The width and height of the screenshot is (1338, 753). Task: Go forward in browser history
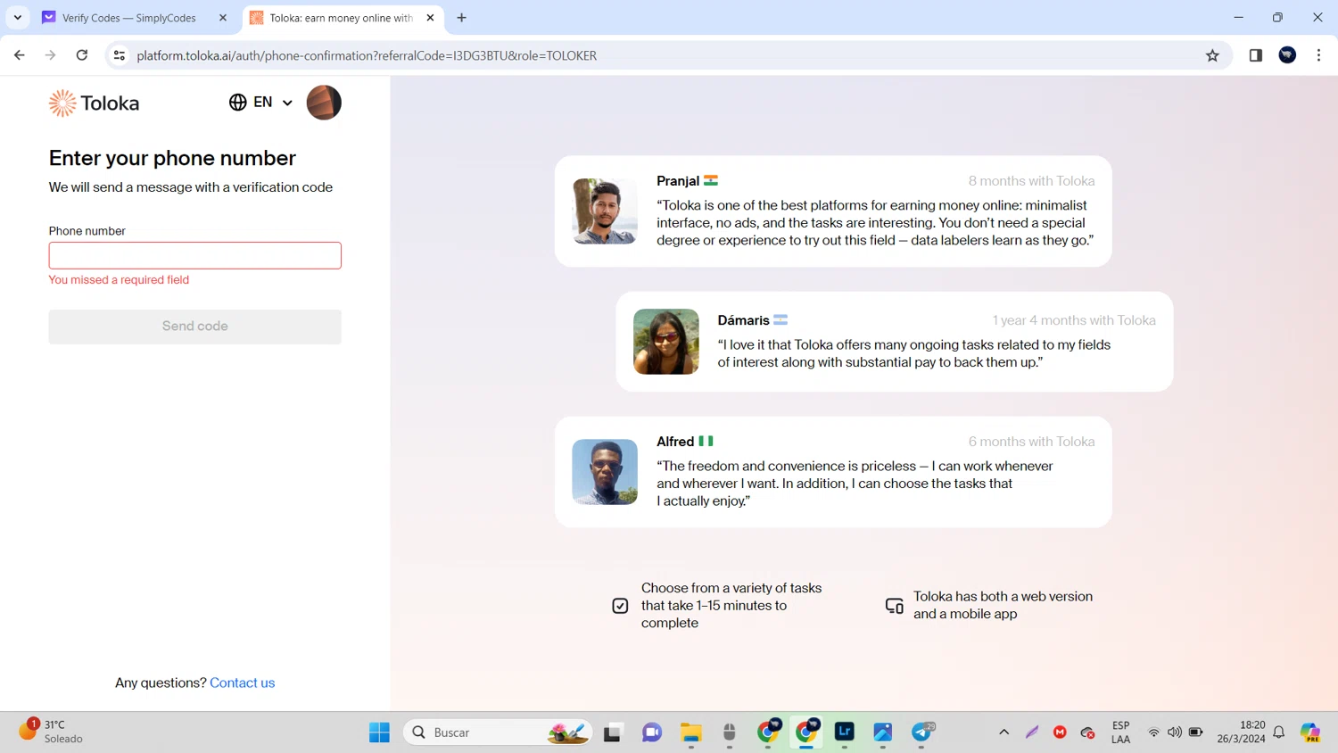coord(51,55)
